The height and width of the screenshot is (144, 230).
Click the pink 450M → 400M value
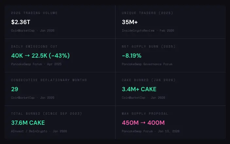pos(143,123)
